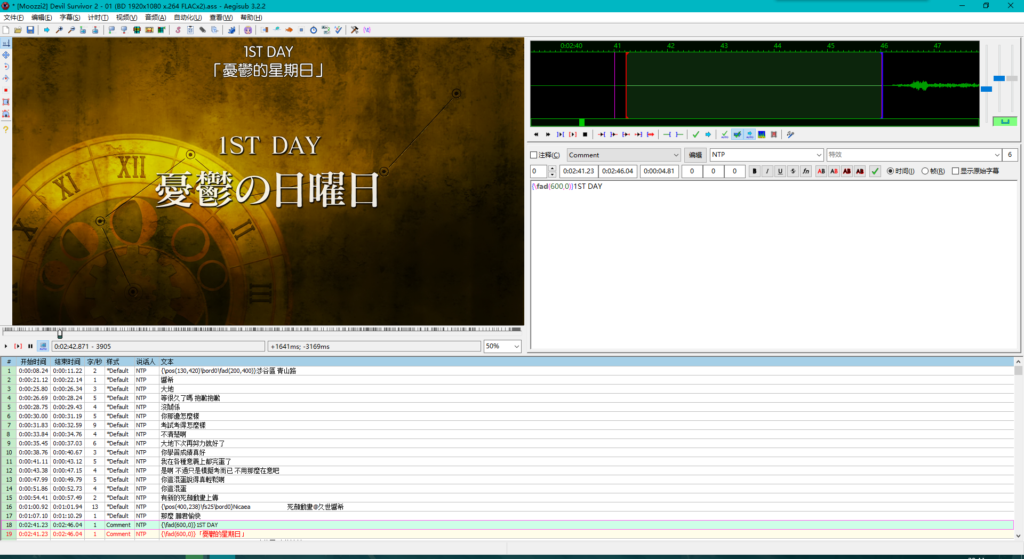Open the Shift Times icon
1024x559 pixels.
[265, 30]
